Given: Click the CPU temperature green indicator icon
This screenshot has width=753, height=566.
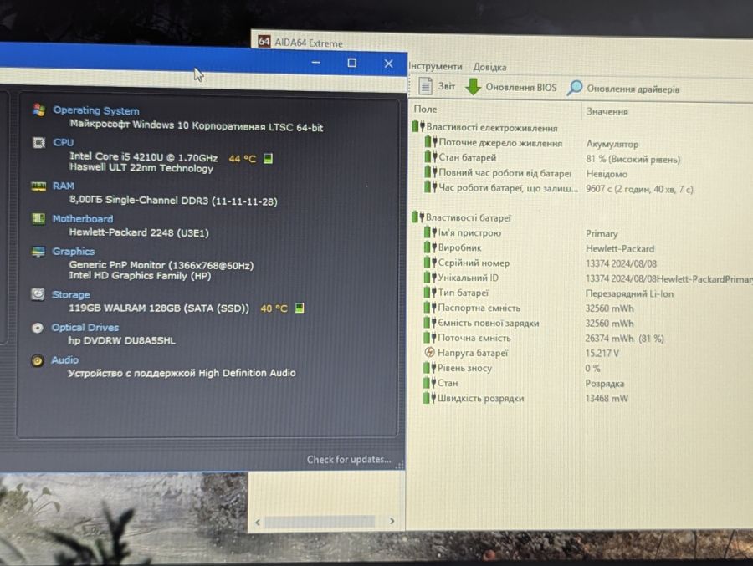Looking at the screenshot, I should pos(269,158).
